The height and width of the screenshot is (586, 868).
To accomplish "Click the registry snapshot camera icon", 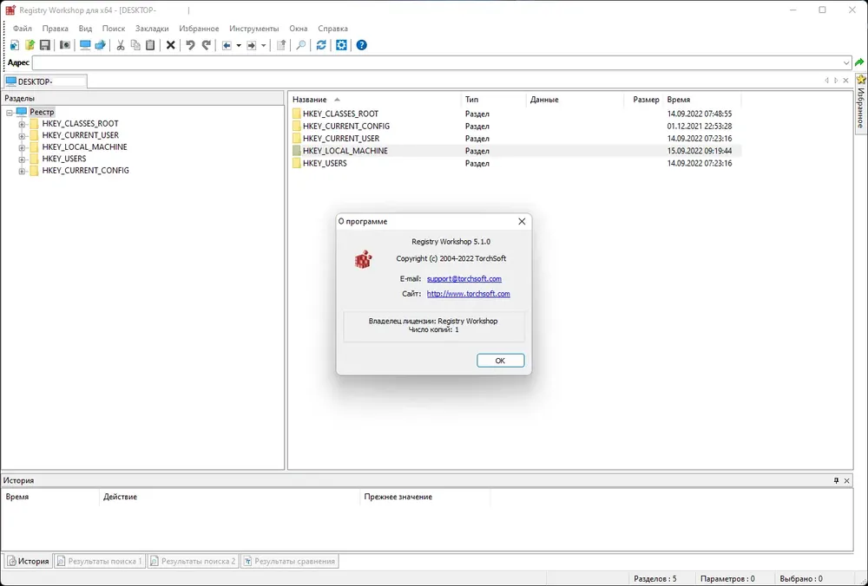I will tap(65, 45).
